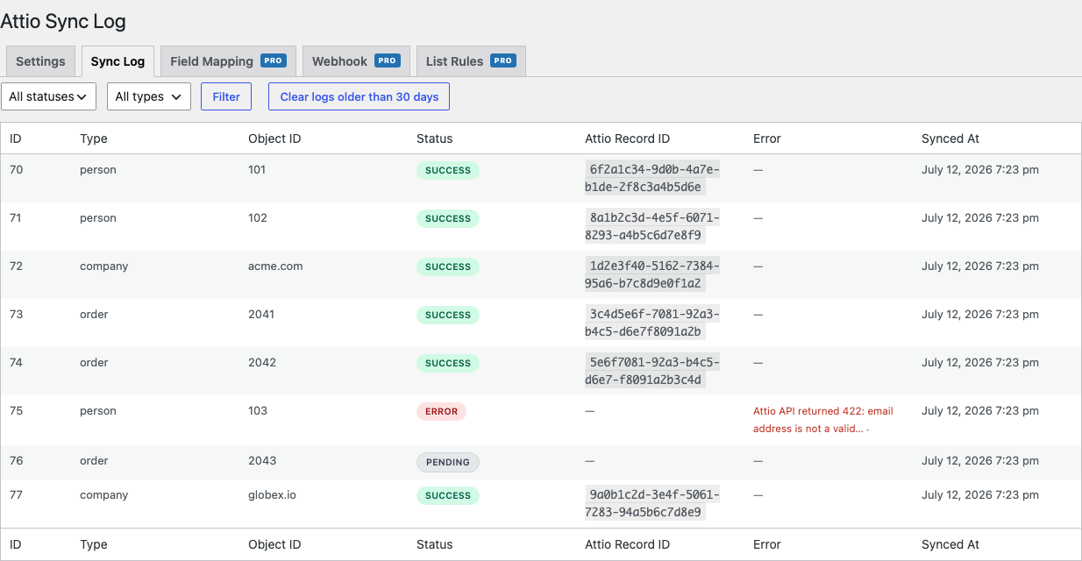
Task: Click the log ID 77 cell
Action: 17,494
